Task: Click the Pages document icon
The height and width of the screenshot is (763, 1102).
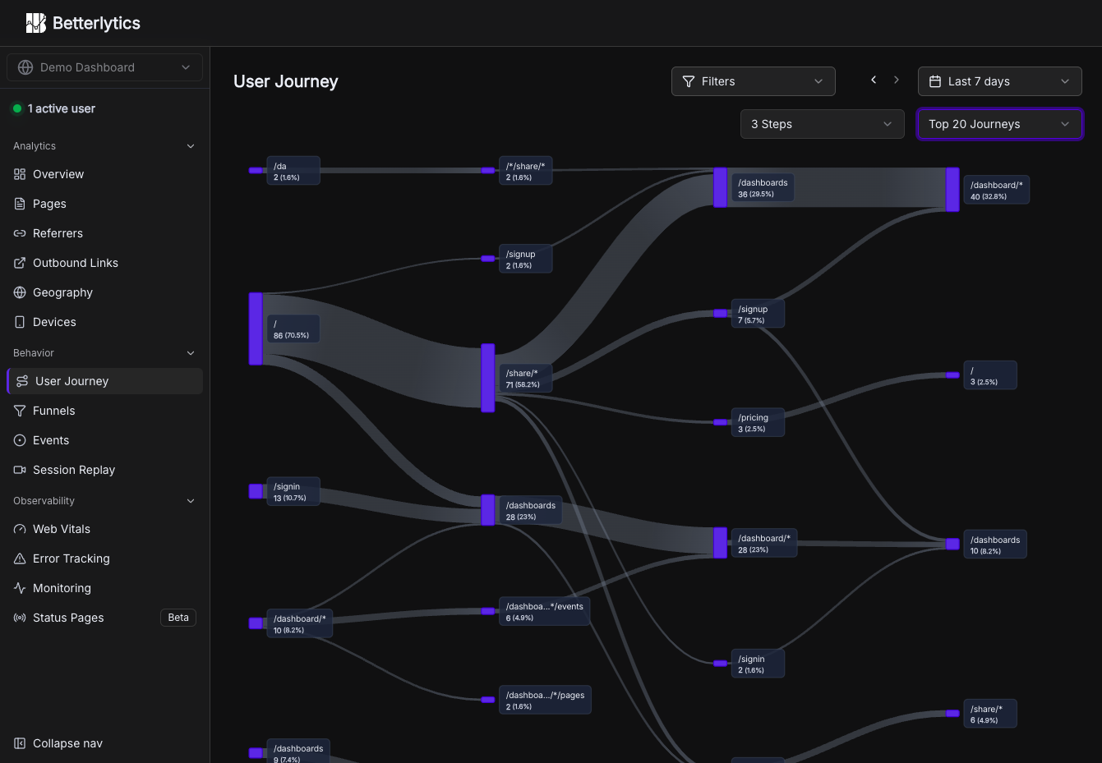Action: 20,204
